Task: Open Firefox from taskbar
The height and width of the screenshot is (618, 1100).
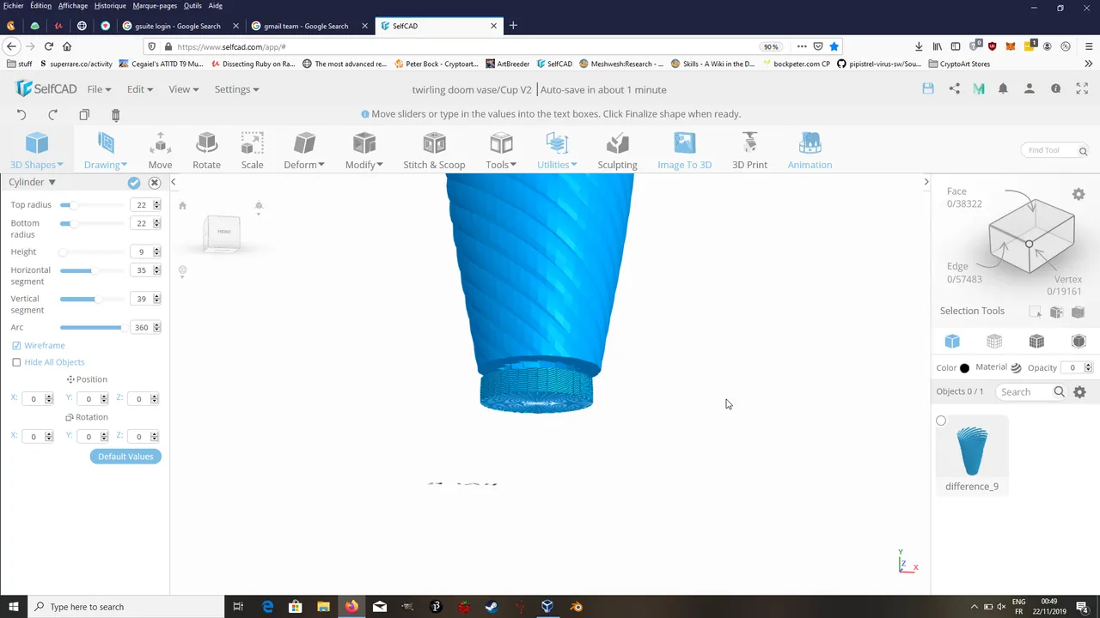Action: [351, 607]
